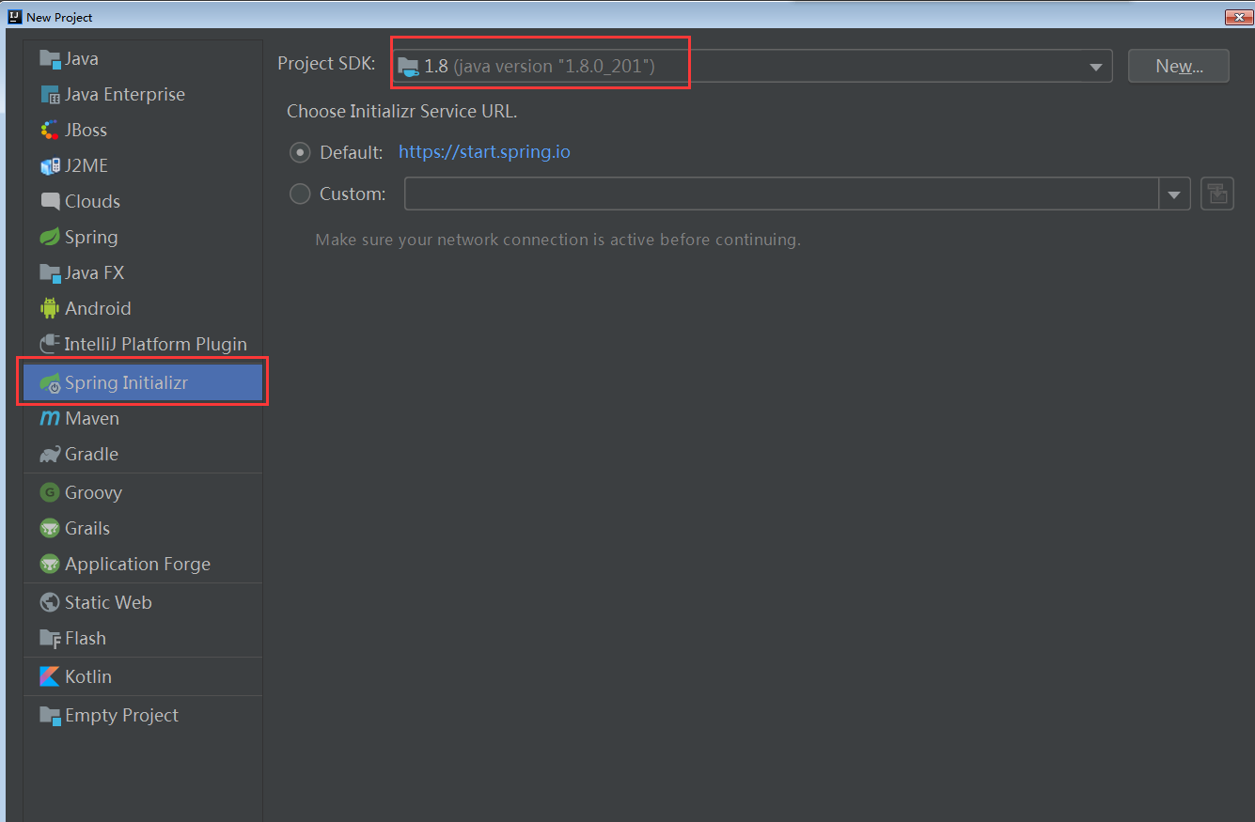Choose the IntelliJ Platform Plugin label
Screen dimensions: 1255x822
156,344
